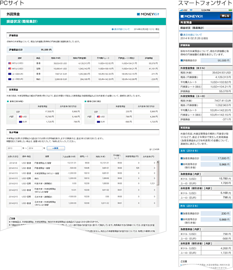Tap the 1USD=102.82 円 rate on the smartphone

point(221,82)
